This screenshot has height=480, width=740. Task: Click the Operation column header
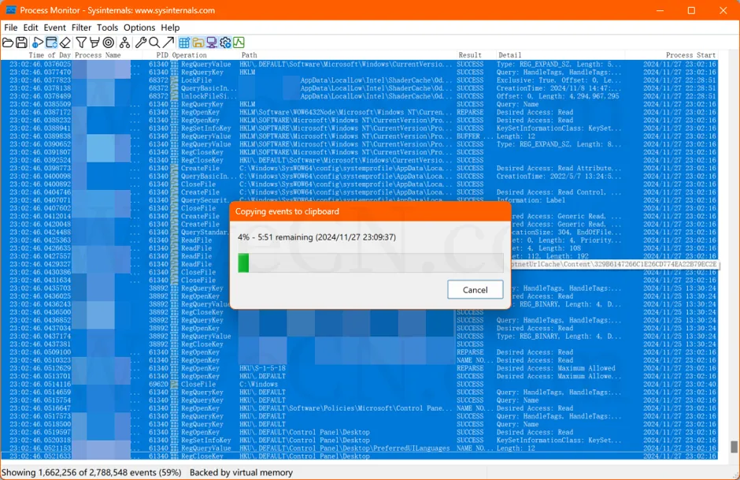tap(189, 55)
